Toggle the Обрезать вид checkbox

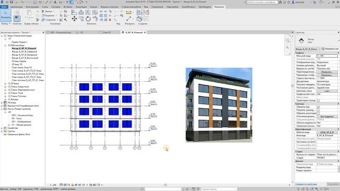click(318, 107)
